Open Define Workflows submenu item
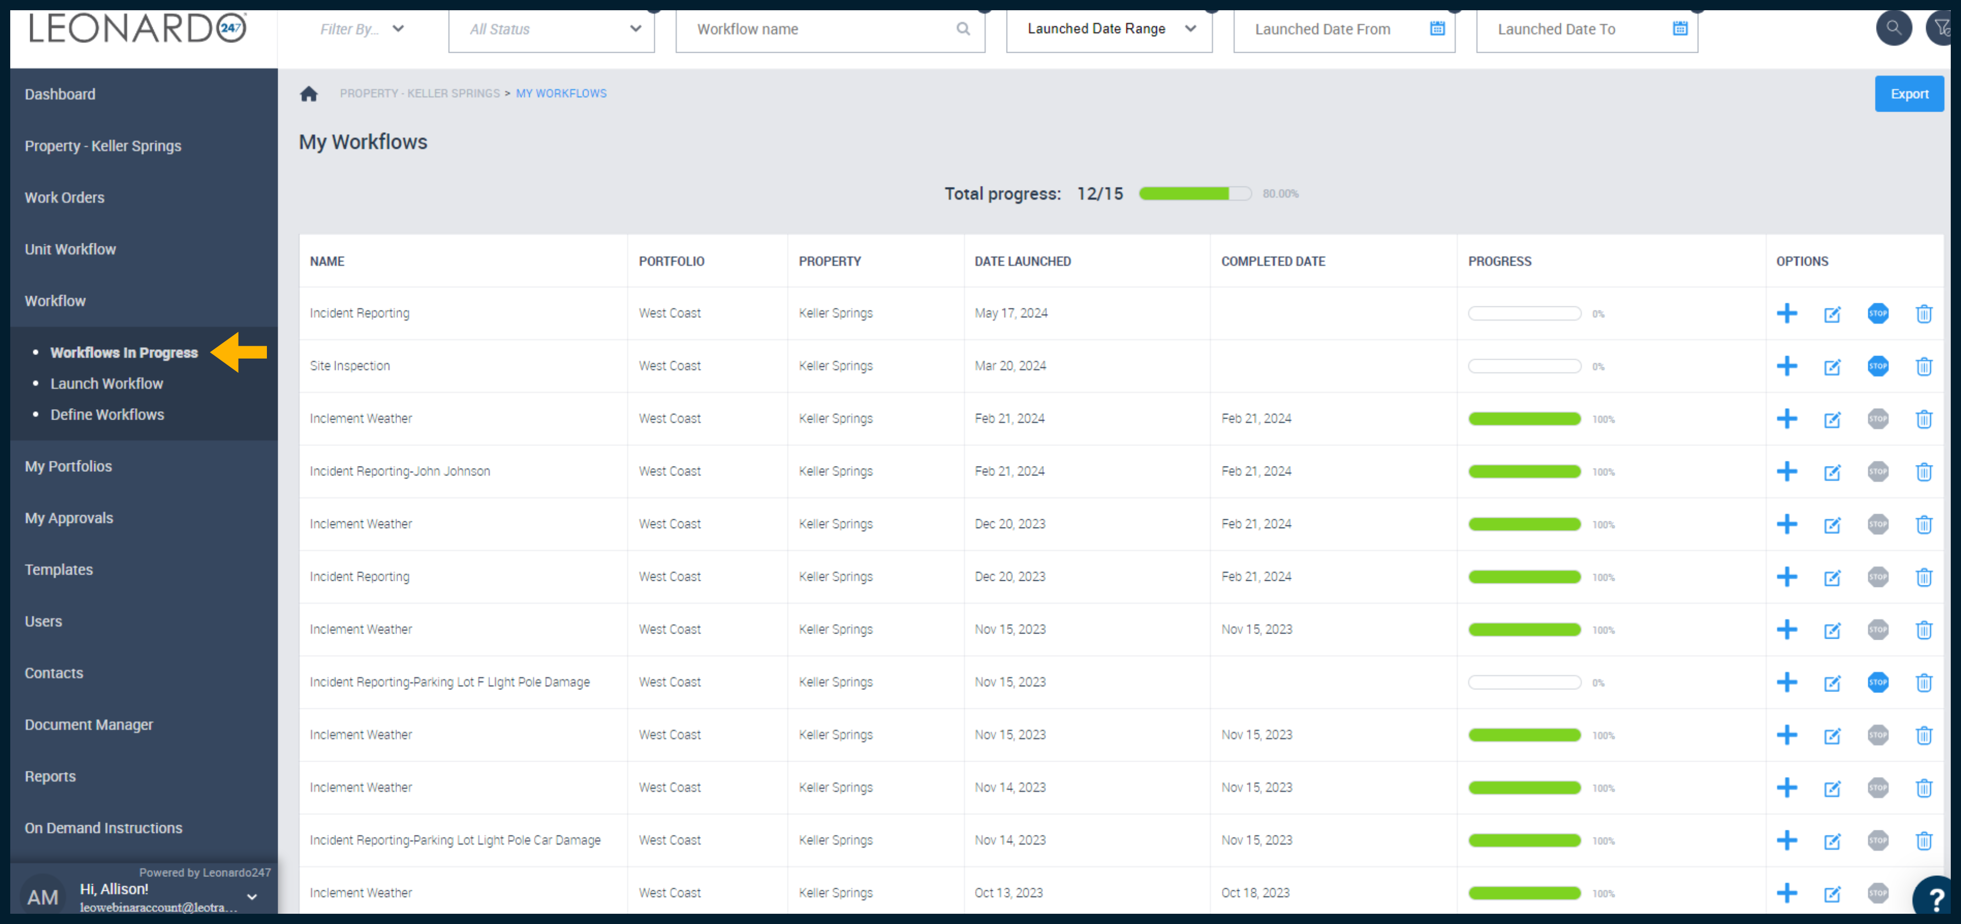The image size is (1961, 924). [108, 415]
